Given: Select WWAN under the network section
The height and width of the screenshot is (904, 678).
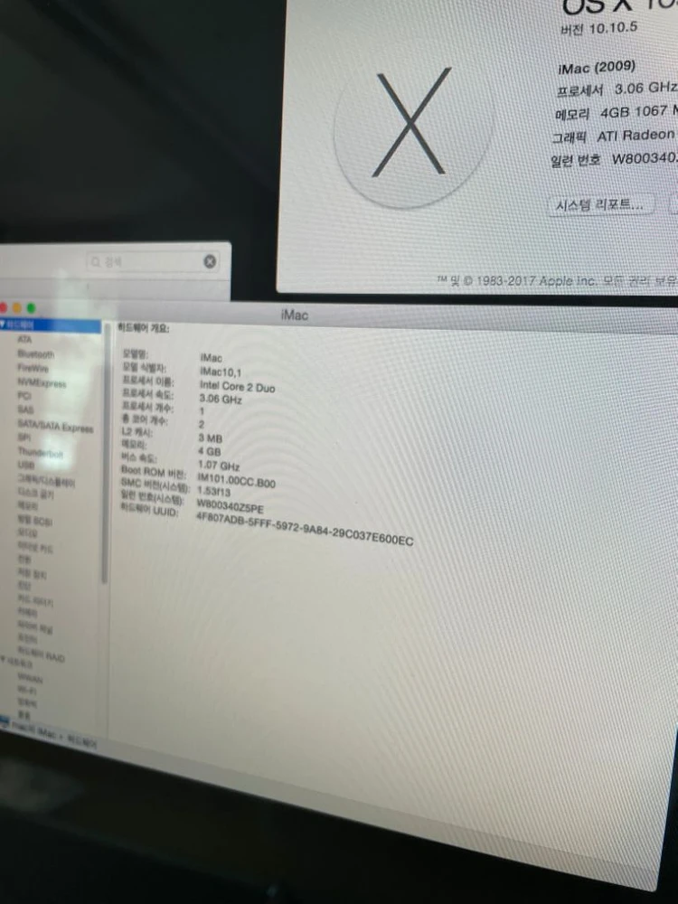Looking at the screenshot, I should point(30,677).
